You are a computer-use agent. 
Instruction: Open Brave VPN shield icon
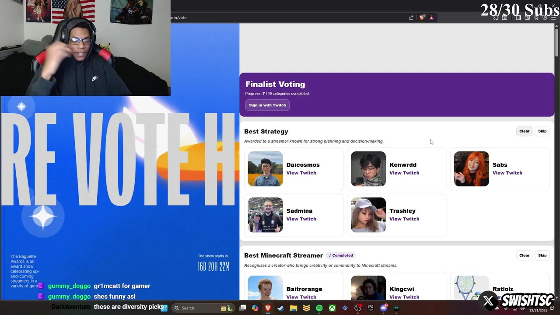545,17
